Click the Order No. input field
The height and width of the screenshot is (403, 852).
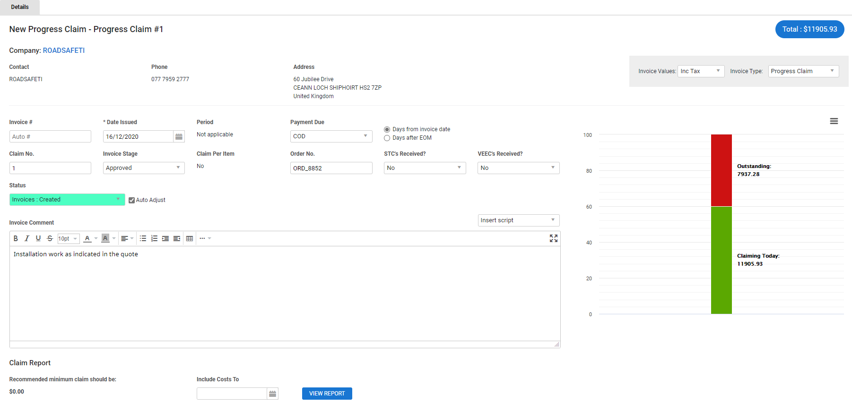[x=331, y=168]
